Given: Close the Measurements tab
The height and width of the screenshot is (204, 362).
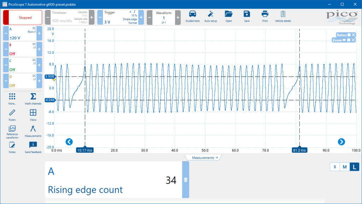Looking at the screenshot, I should [217, 158].
